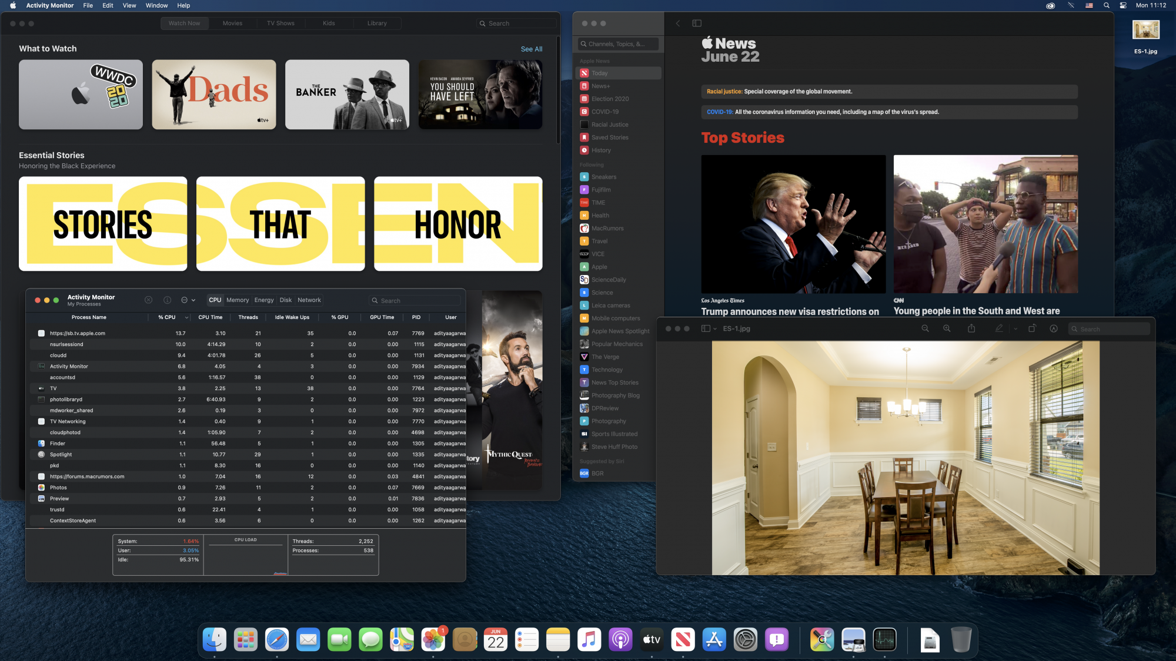Open The Banker movie thumbnail
This screenshot has width=1176, height=661.
(x=347, y=95)
